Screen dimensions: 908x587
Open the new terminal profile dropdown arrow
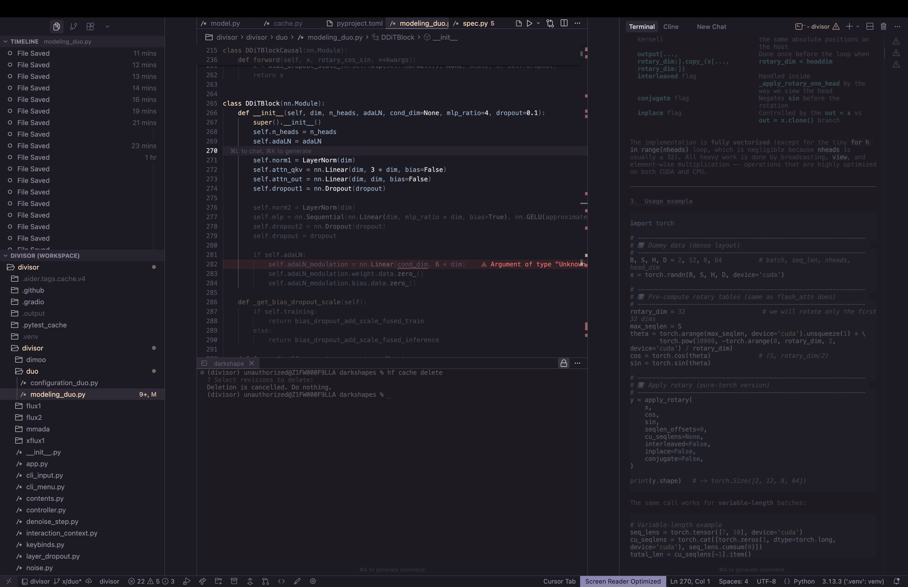(x=858, y=27)
